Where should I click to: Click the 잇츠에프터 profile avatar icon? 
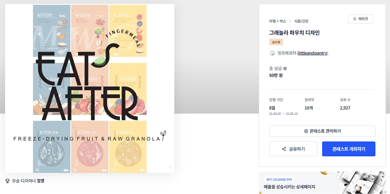click(272, 53)
